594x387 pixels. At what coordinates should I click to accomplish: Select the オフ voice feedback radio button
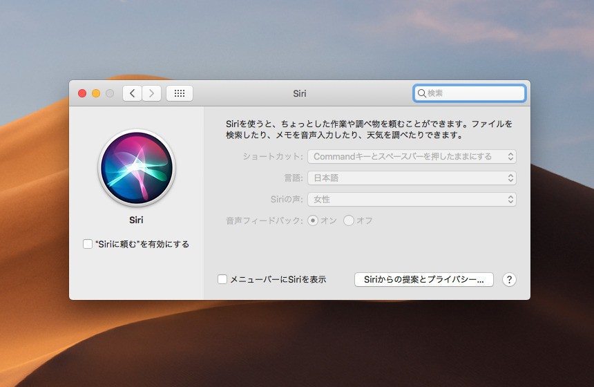(349, 220)
